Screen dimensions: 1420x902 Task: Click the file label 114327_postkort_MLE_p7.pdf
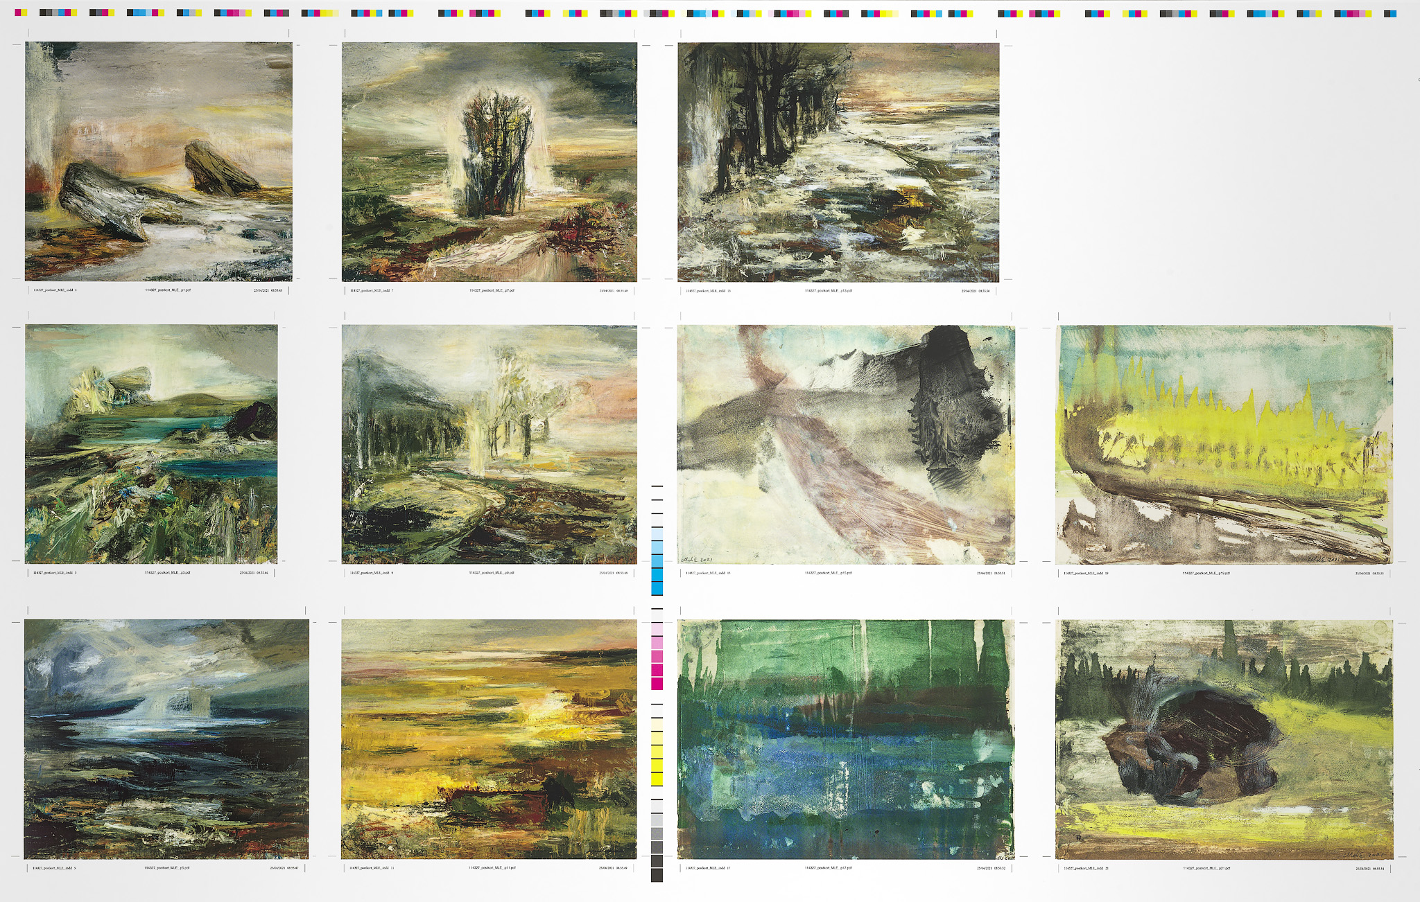tap(492, 290)
